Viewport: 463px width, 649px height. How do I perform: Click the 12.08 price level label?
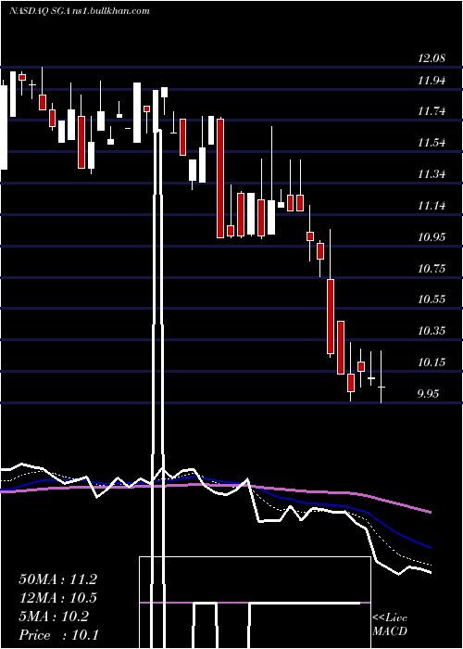[432, 58]
